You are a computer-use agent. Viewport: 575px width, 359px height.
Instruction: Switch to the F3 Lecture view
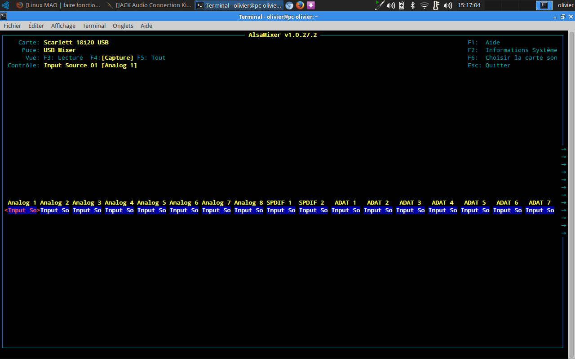coord(63,57)
